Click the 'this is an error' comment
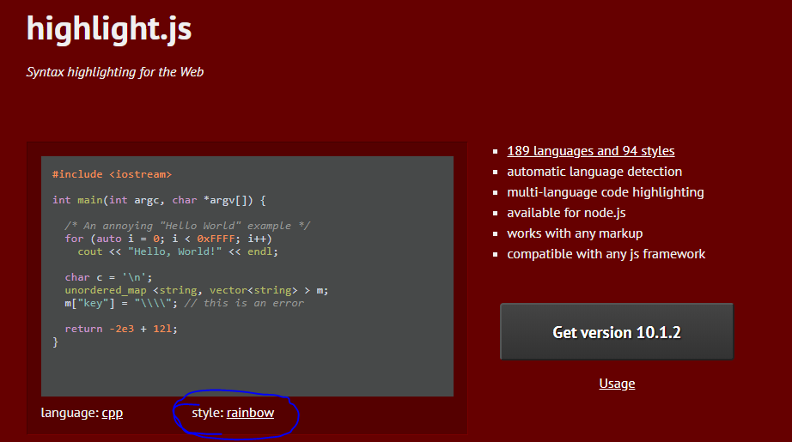The image size is (792, 442). point(244,303)
